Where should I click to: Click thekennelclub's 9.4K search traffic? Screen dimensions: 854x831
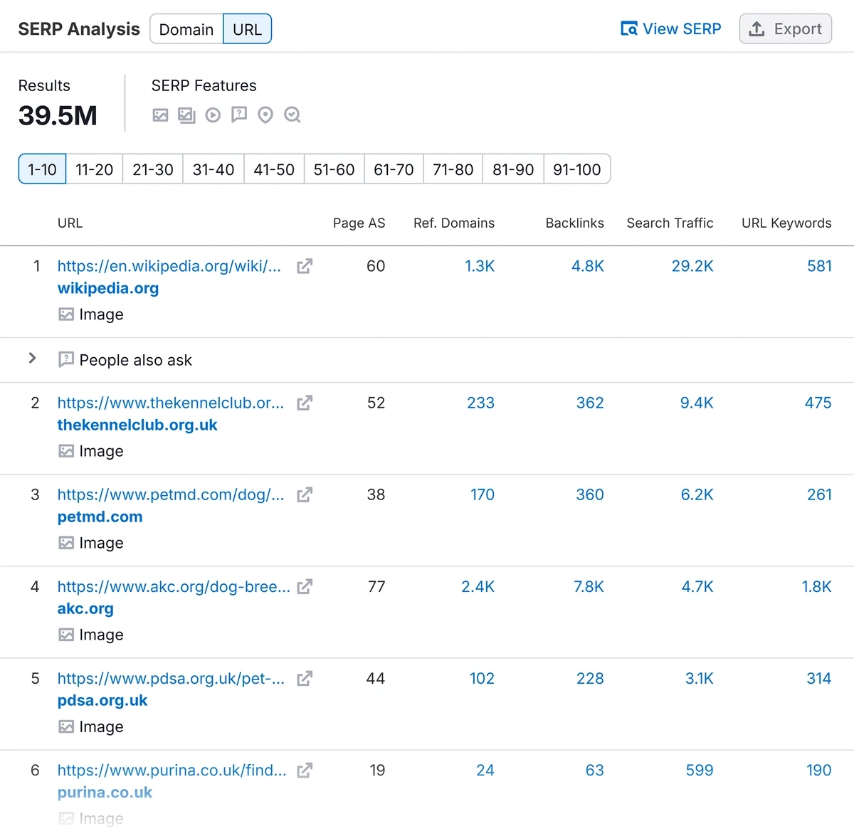click(x=697, y=403)
